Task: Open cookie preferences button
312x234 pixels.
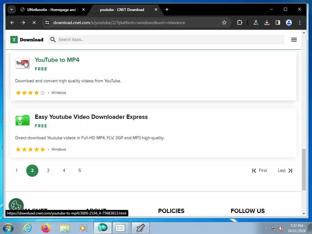Action: 16,206
